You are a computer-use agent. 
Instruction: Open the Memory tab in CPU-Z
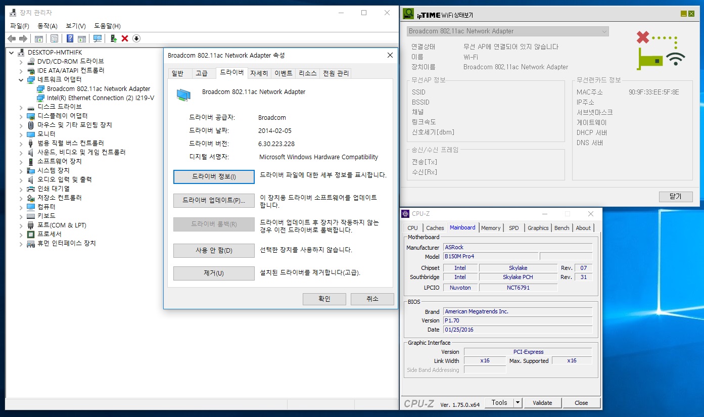click(x=491, y=228)
